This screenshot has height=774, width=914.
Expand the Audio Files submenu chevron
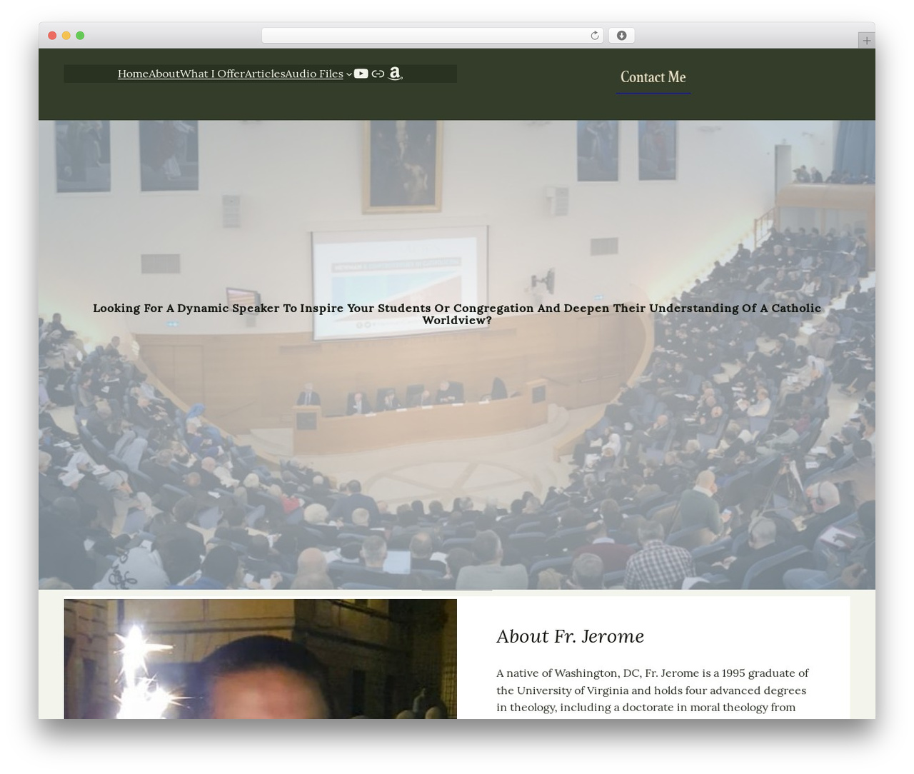pyautogui.click(x=348, y=74)
